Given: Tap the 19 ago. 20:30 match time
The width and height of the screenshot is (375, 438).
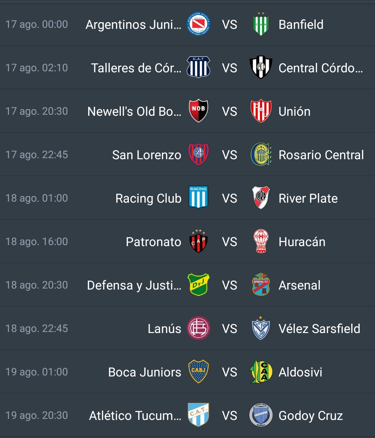Looking at the screenshot, I should [37, 415].
